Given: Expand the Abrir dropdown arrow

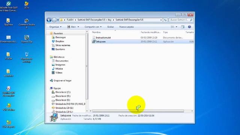Looking at the screenshot, I should click(78, 27).
